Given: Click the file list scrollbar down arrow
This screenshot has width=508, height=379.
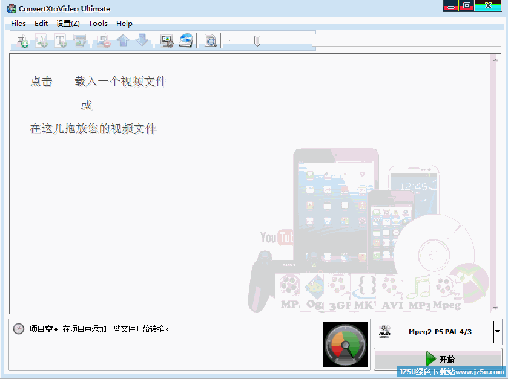Looking at the screenshot, I should click(495, 308).
